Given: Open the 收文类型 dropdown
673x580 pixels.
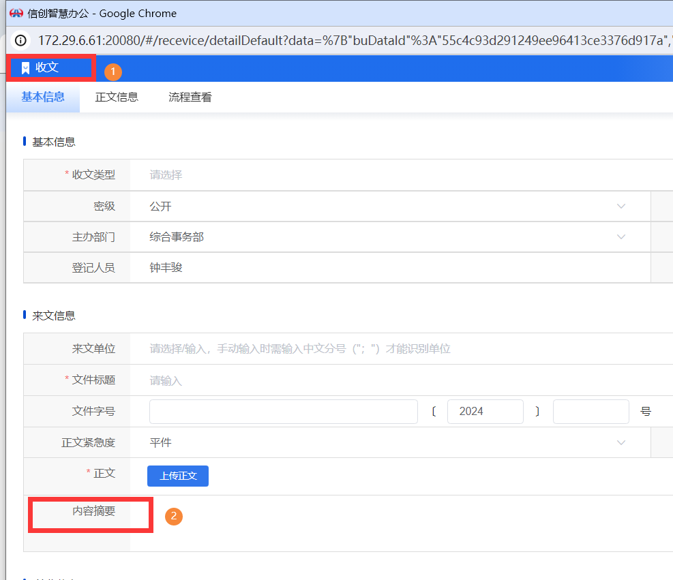Looking at the screenshot, I should point(402,175).
